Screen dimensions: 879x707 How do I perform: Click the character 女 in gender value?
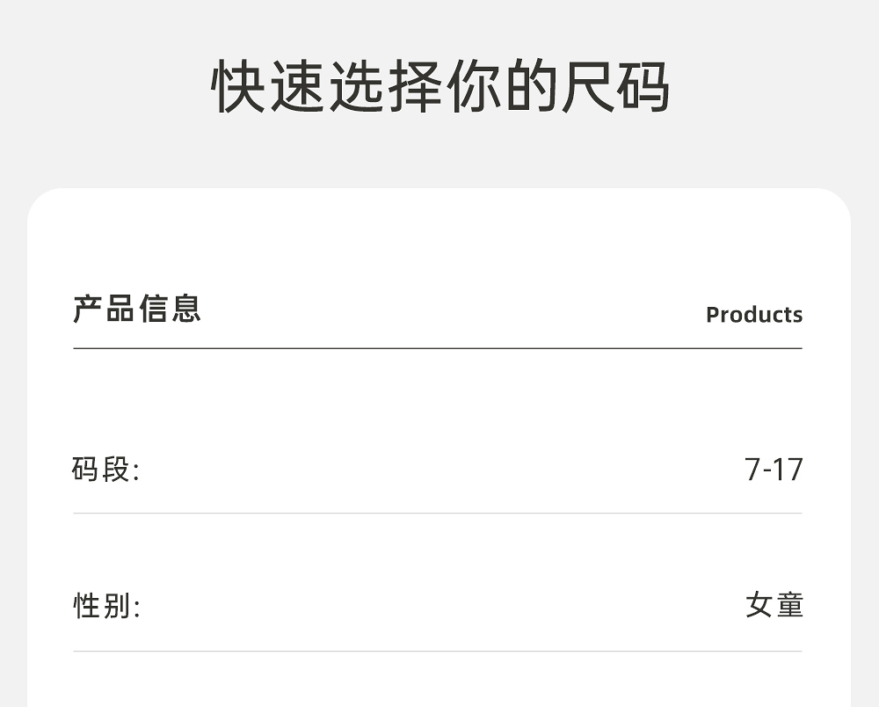[759, 606]
